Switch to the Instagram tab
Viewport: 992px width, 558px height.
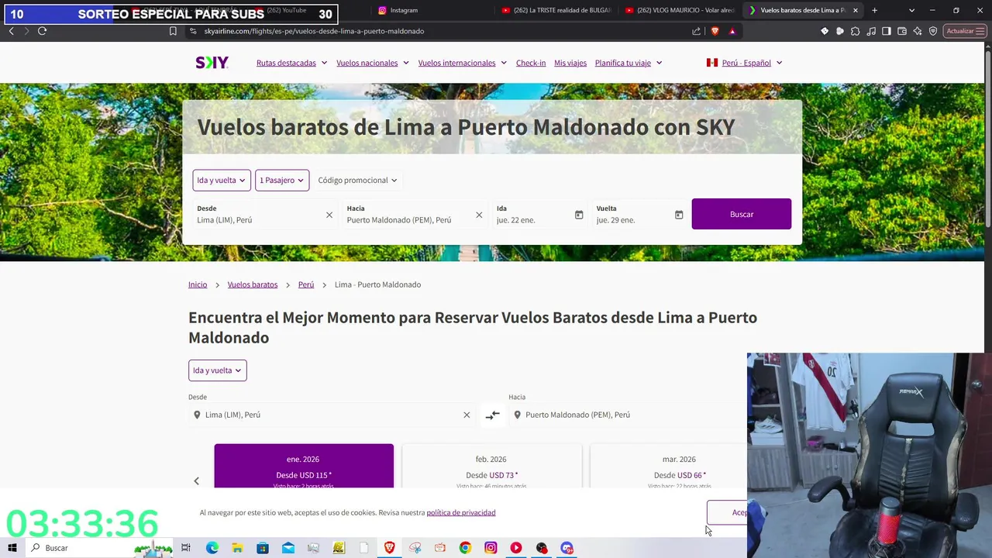[430, 10]
